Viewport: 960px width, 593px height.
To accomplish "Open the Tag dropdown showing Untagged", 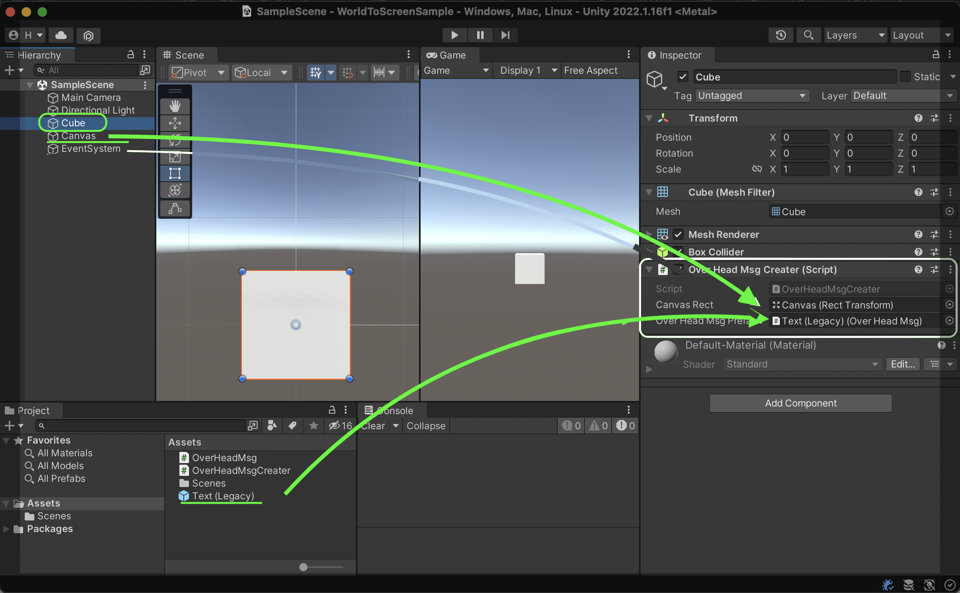I will (x=751, y=96).
